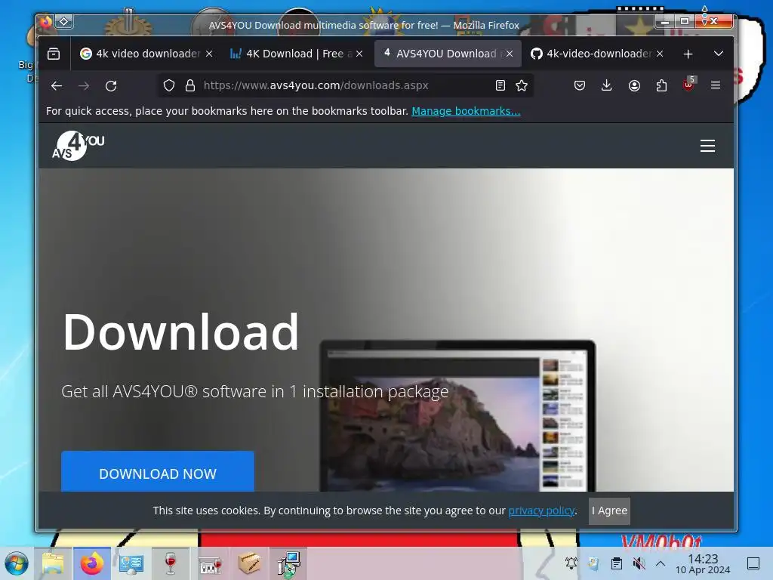Click the DOWNLOAD NOW button
Screen dimensions: 773x580
[158, 471]
